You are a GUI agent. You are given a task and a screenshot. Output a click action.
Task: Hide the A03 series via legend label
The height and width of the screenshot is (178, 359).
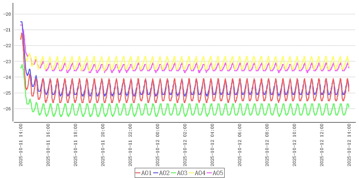(x=182, y=173)
